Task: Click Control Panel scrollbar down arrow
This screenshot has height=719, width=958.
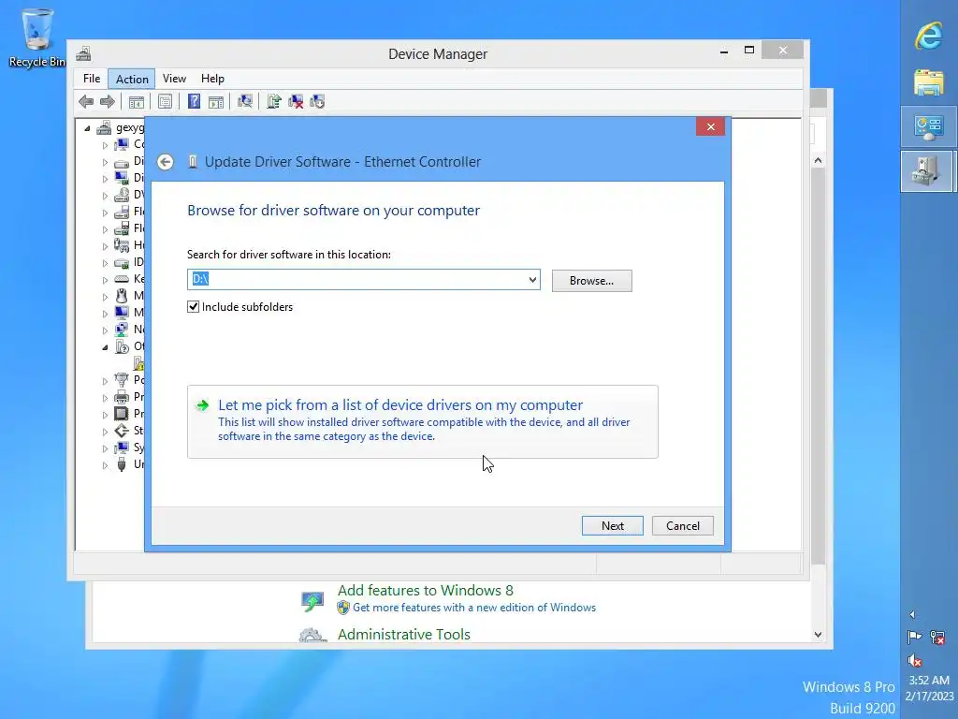Action: pos(818,635)
